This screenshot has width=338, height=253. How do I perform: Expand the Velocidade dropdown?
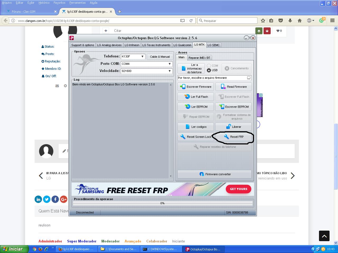click(147, 71)
